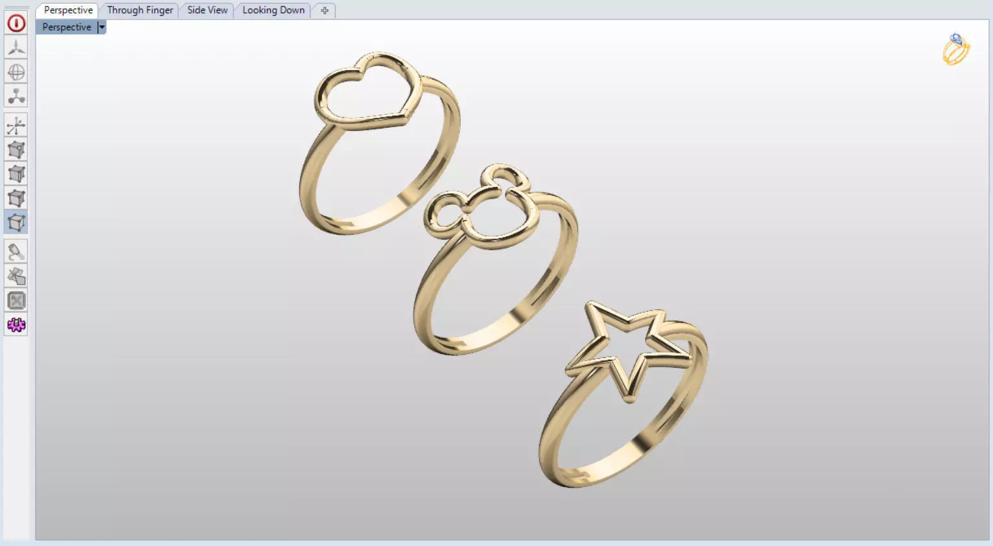Screen dimensions: 993x546
Task: Click the three-node molecule icon
Action: (x=16, y=96)
